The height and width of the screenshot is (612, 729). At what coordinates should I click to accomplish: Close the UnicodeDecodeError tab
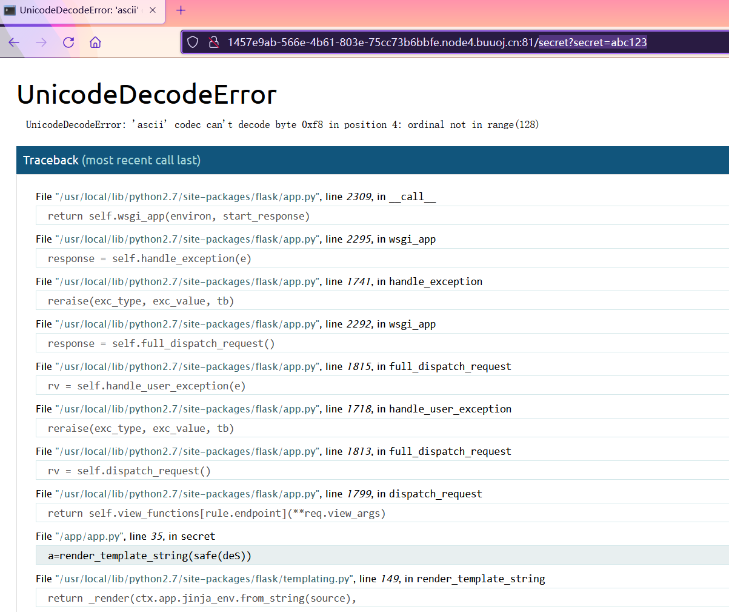click(153, 10)
